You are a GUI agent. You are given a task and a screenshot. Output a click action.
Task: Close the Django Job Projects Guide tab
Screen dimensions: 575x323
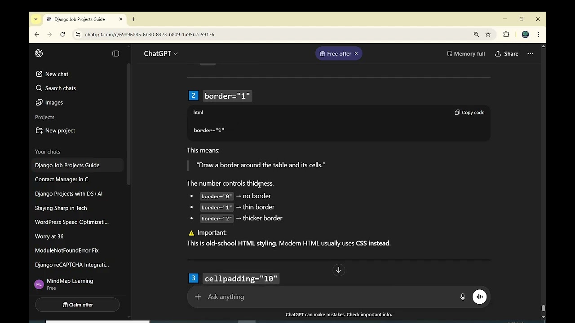pos(120,19)
